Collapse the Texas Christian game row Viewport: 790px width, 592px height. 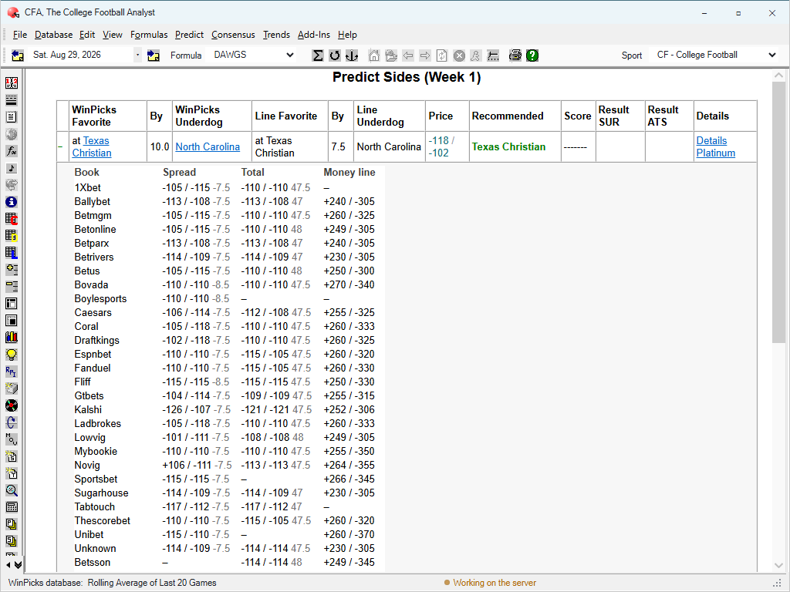click(60, 147)
